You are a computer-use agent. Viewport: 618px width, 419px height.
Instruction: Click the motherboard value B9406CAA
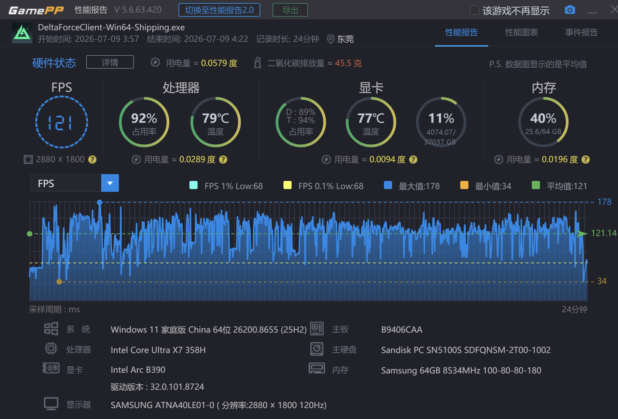[402, 329]
